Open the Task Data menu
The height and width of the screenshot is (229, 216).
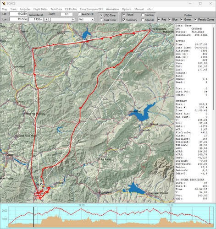pos(56,9)
